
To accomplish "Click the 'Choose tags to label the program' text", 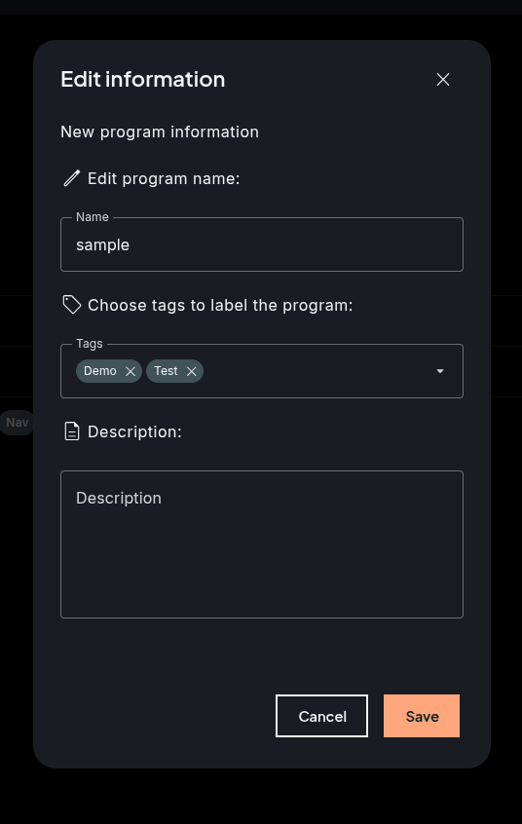I will (x=220, y=305).
